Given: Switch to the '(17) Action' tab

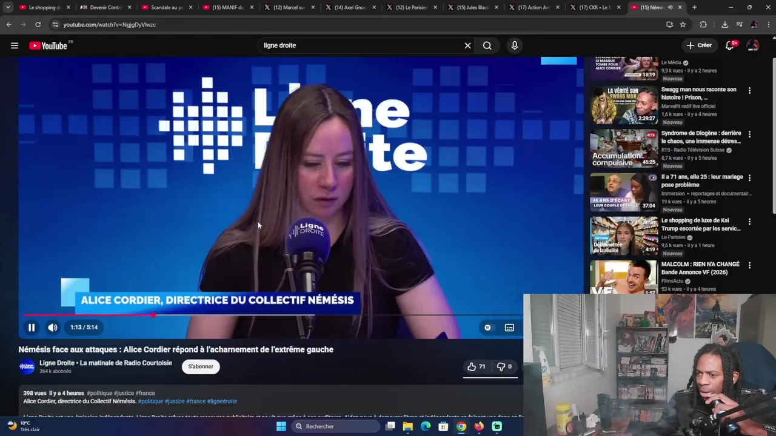Looking at the screenshot, I should click(533, 7).
